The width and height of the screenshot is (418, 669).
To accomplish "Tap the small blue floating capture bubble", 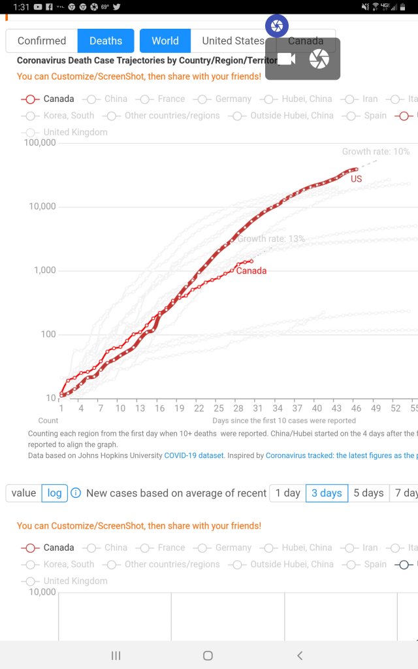I will [276, 26].
